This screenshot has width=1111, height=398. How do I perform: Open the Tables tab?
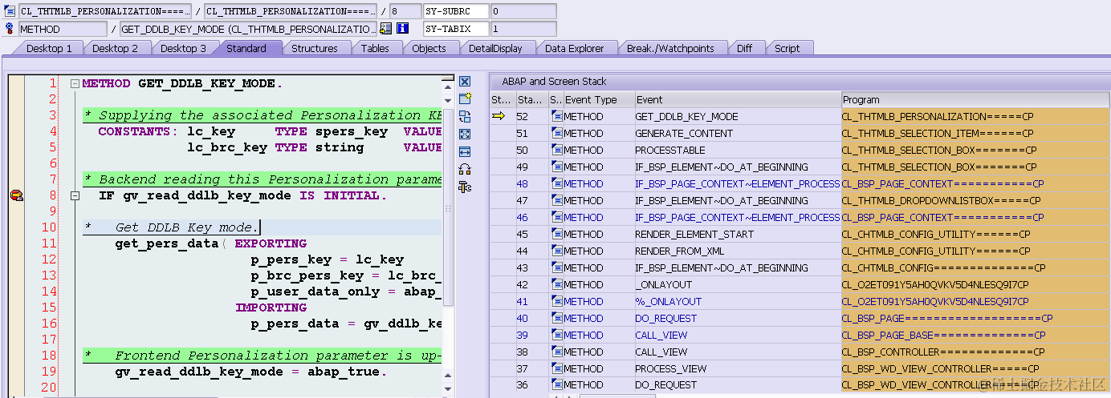(x=375, y=48)
